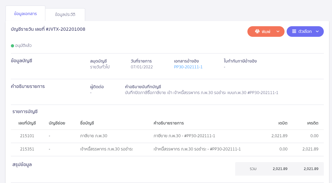Click the เดบิต column header
Image resolution: width=332 pixels, height=183 pixels.
tap(283, 123)
